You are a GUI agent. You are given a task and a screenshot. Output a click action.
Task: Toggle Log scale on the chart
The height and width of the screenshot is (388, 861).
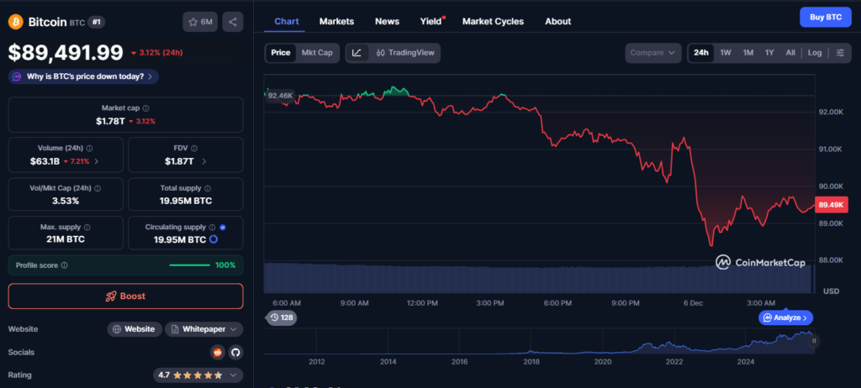(x=814, y=53)
